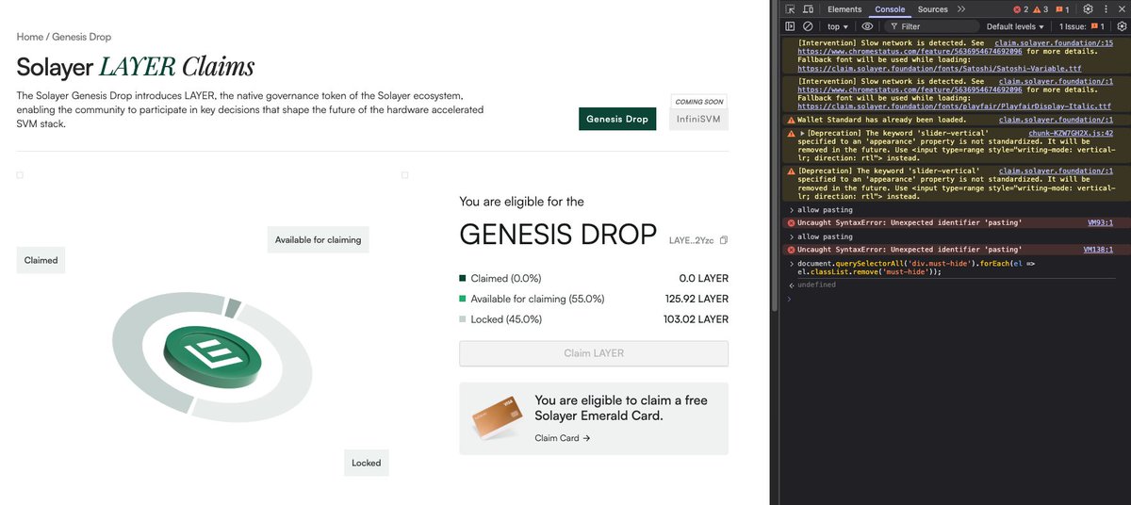Toggle the device toolbar icon
Viewport: 1131px width, 505px height.
click(x=808, y=9)
